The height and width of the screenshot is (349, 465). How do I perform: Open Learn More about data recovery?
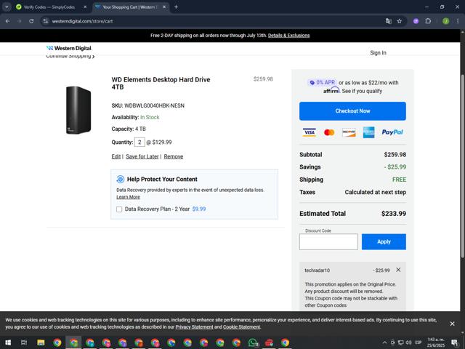(x=128, y=197)
